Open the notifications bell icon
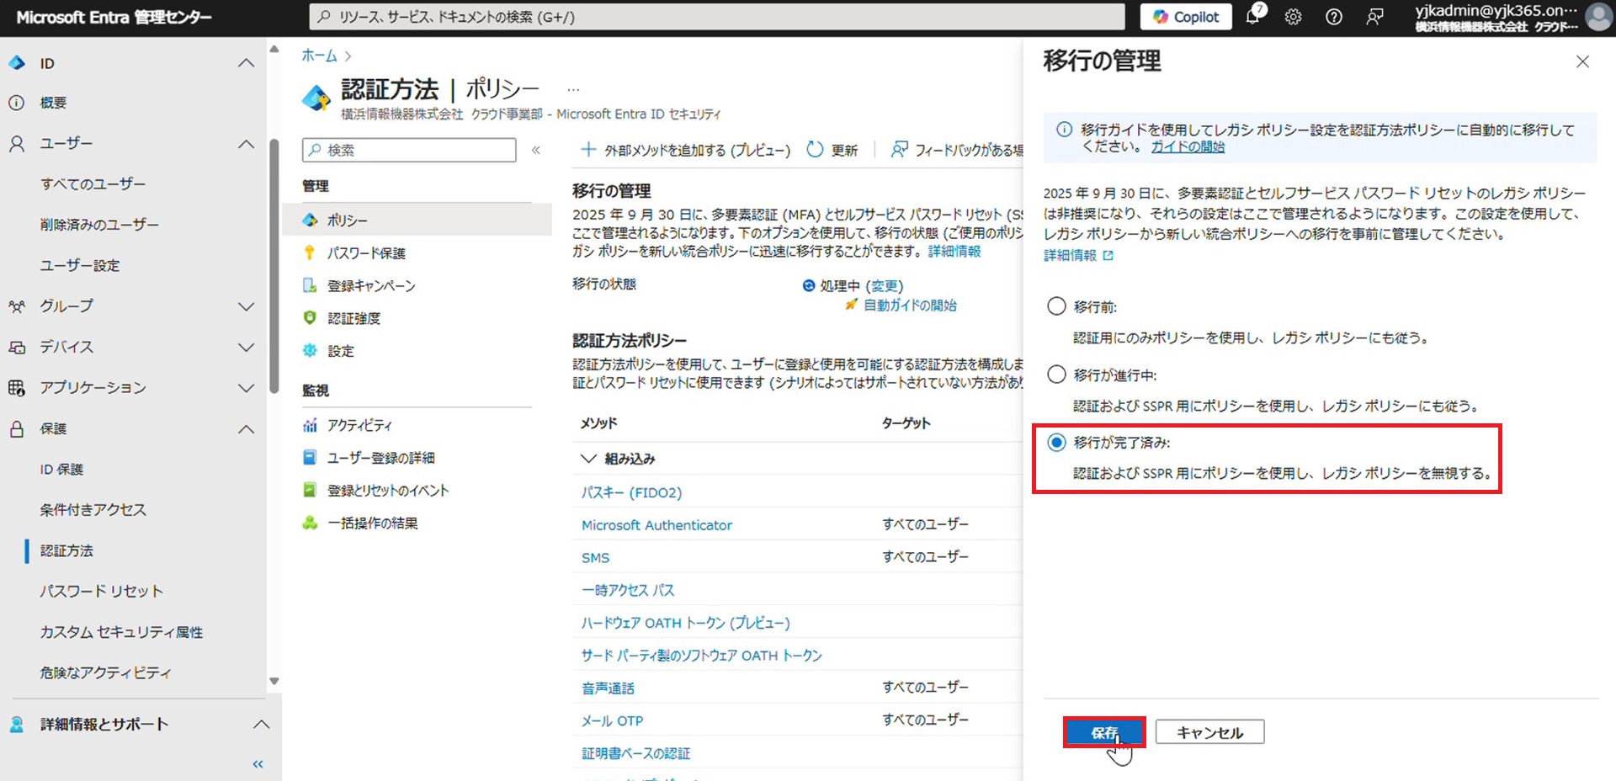Viewport: 1616px width, 781px height. coord(1253,17)
